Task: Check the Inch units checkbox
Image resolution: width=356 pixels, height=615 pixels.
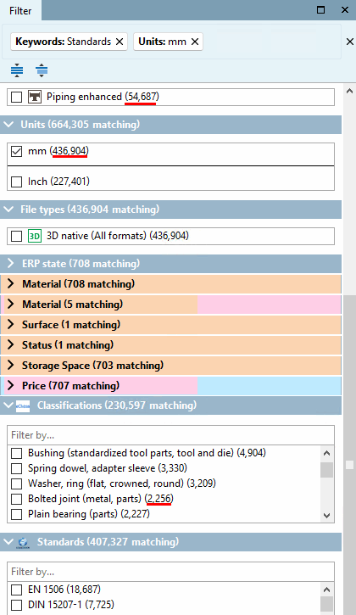Action: point(16,182)
